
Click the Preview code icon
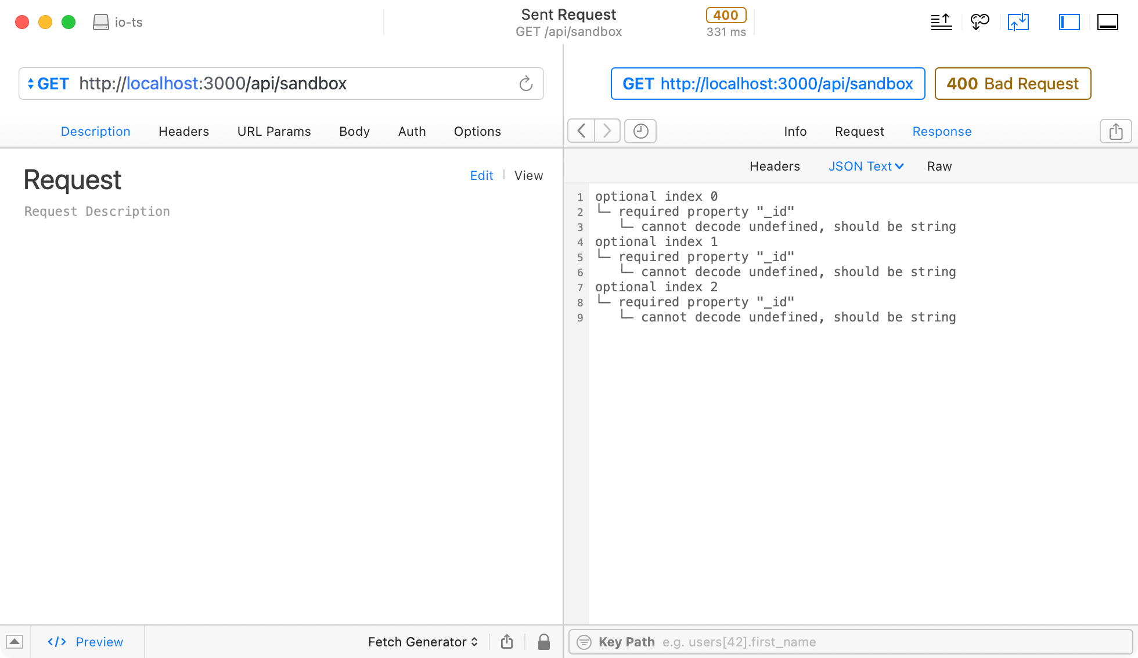[57, 642]
